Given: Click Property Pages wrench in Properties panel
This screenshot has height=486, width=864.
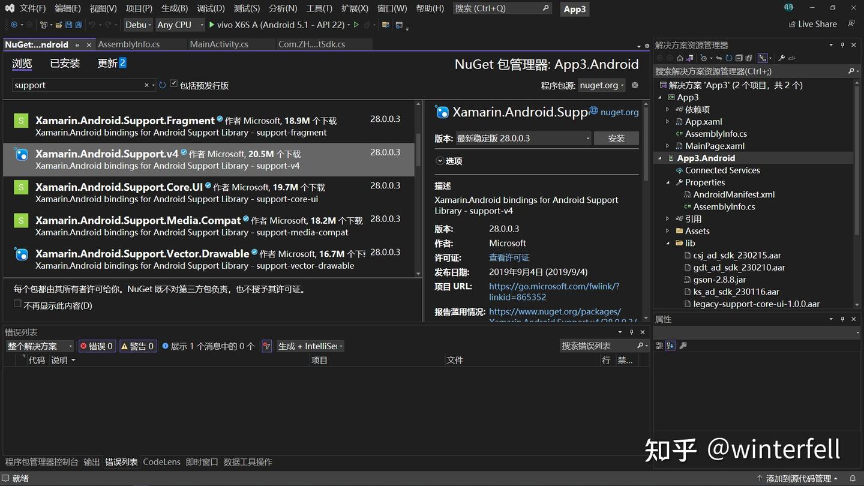Looking at the screenshot, I should point(683,346).
